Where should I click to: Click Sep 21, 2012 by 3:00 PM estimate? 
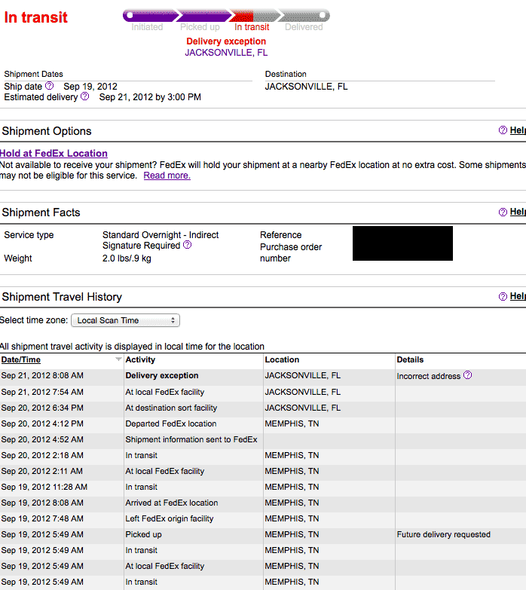tap(150, 97)
